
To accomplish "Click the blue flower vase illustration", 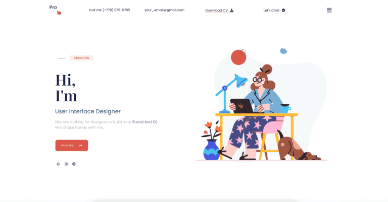I will point(211,150).
